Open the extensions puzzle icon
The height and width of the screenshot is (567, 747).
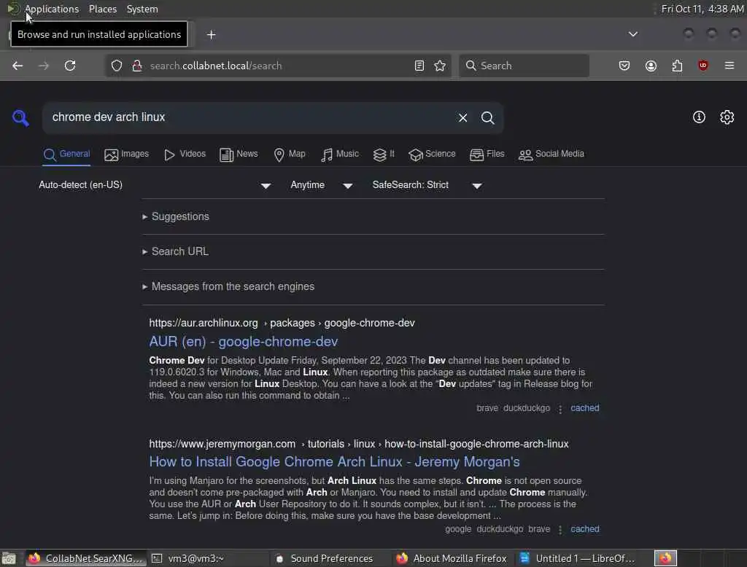pos(677,66)
